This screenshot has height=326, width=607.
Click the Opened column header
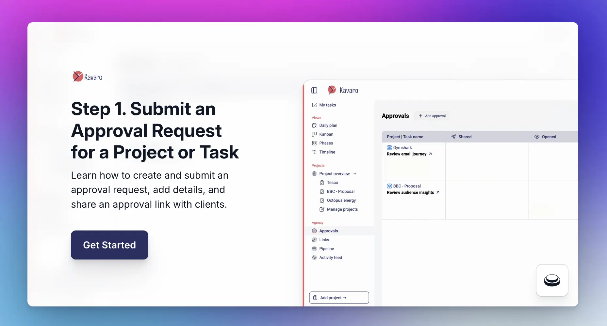pos(549,137)
